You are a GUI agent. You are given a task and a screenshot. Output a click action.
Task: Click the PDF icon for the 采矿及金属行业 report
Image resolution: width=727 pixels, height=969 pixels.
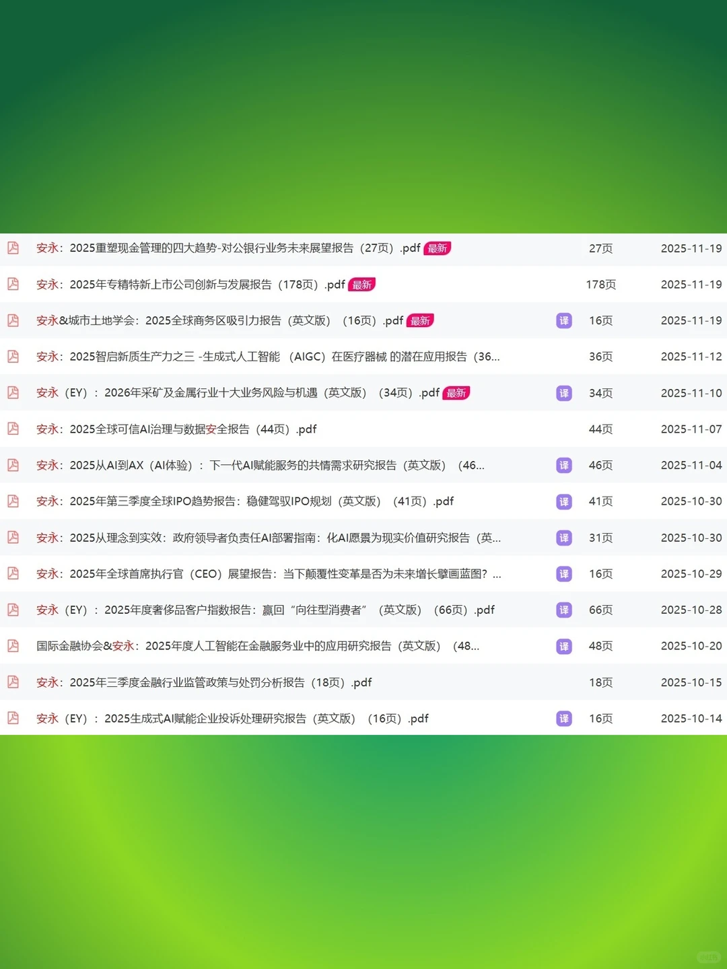13,393
